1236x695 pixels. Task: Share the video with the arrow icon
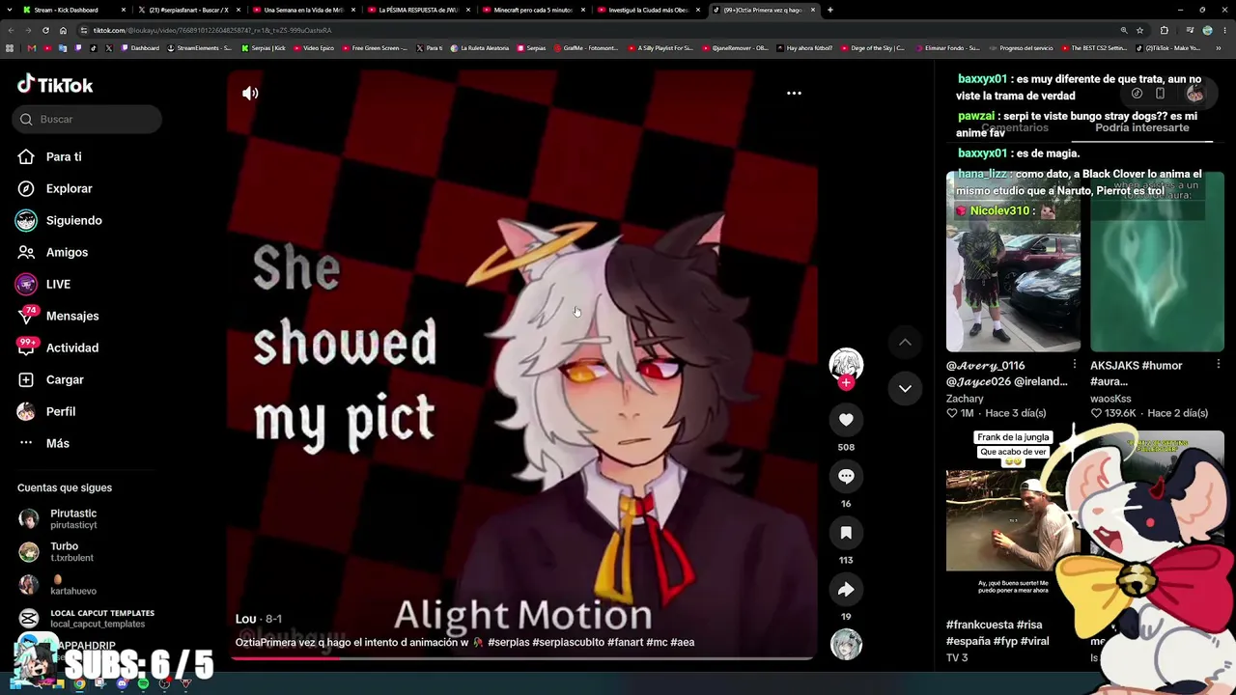click(846, 589)
